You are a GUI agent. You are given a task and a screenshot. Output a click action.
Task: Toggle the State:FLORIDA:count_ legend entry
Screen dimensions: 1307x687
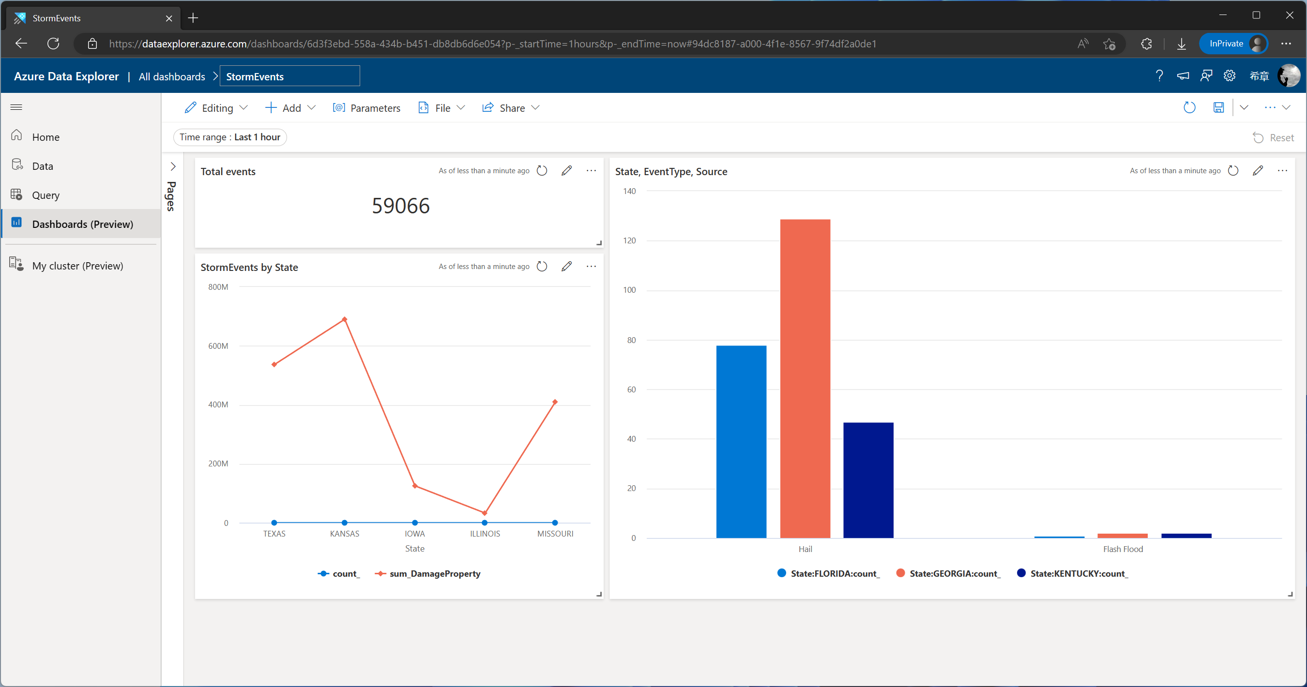(x=829, y=573)
